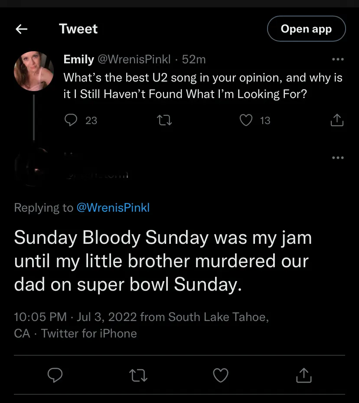Viewport: 359px width, 403px height.
Task: Open more options on Emily's tweet
Action: 337,59
